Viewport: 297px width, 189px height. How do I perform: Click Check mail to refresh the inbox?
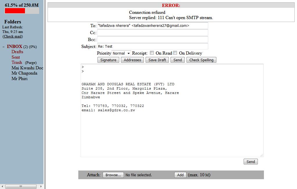tap(12, 36)
